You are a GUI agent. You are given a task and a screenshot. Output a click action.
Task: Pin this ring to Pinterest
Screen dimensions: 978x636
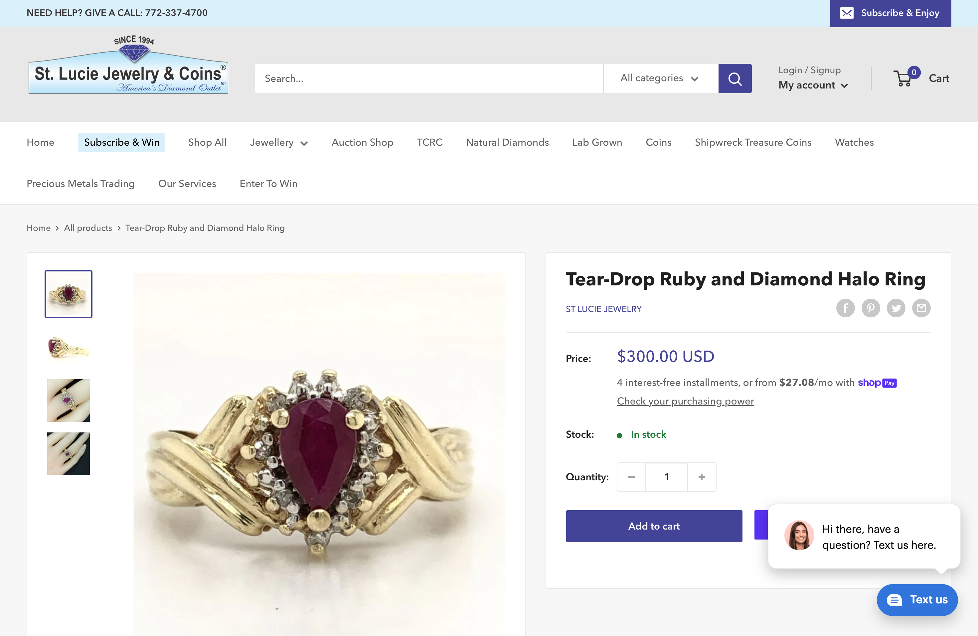(x=871, y=308)
